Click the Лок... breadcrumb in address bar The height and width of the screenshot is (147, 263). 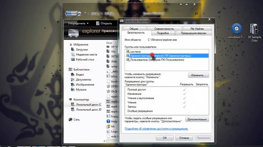95,13
